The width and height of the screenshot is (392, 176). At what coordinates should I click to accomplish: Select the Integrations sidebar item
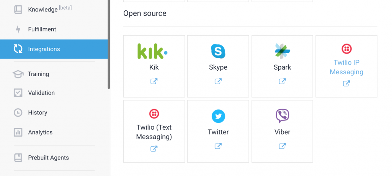point(44,49)
